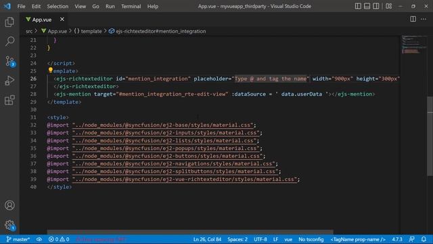Open the Edit menu
This screenshot has height=244, width=433.
36,6
